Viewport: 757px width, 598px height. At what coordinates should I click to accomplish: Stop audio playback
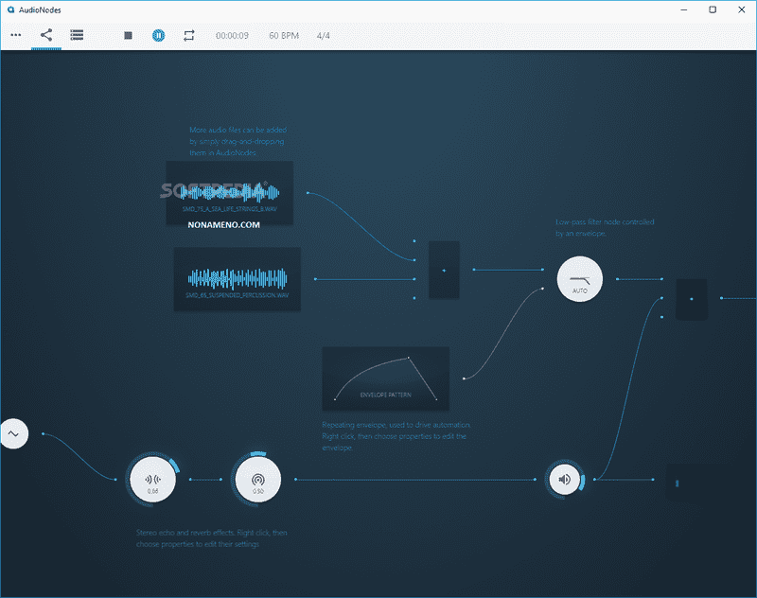(129, 35)
